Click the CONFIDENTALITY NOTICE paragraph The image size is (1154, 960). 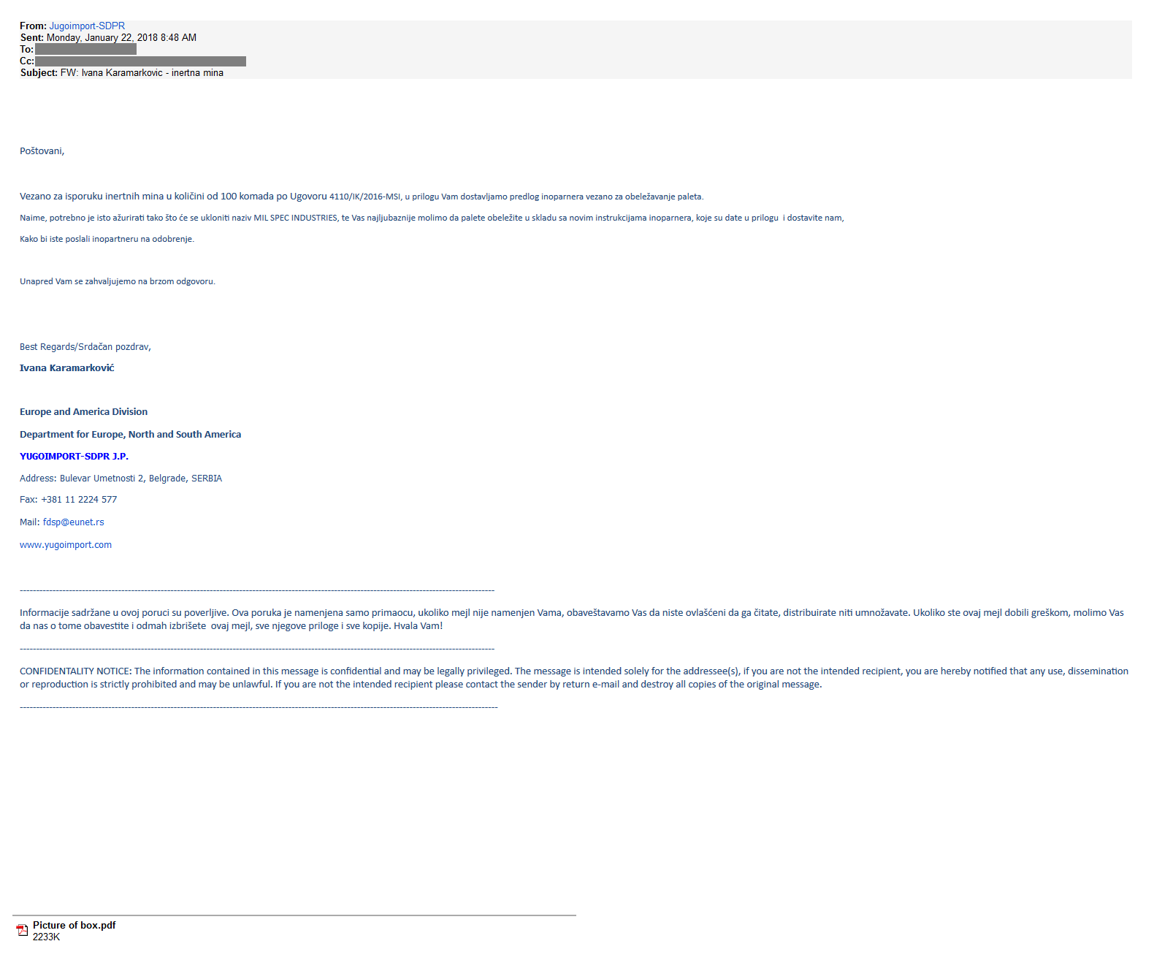(x=574, y=678)
